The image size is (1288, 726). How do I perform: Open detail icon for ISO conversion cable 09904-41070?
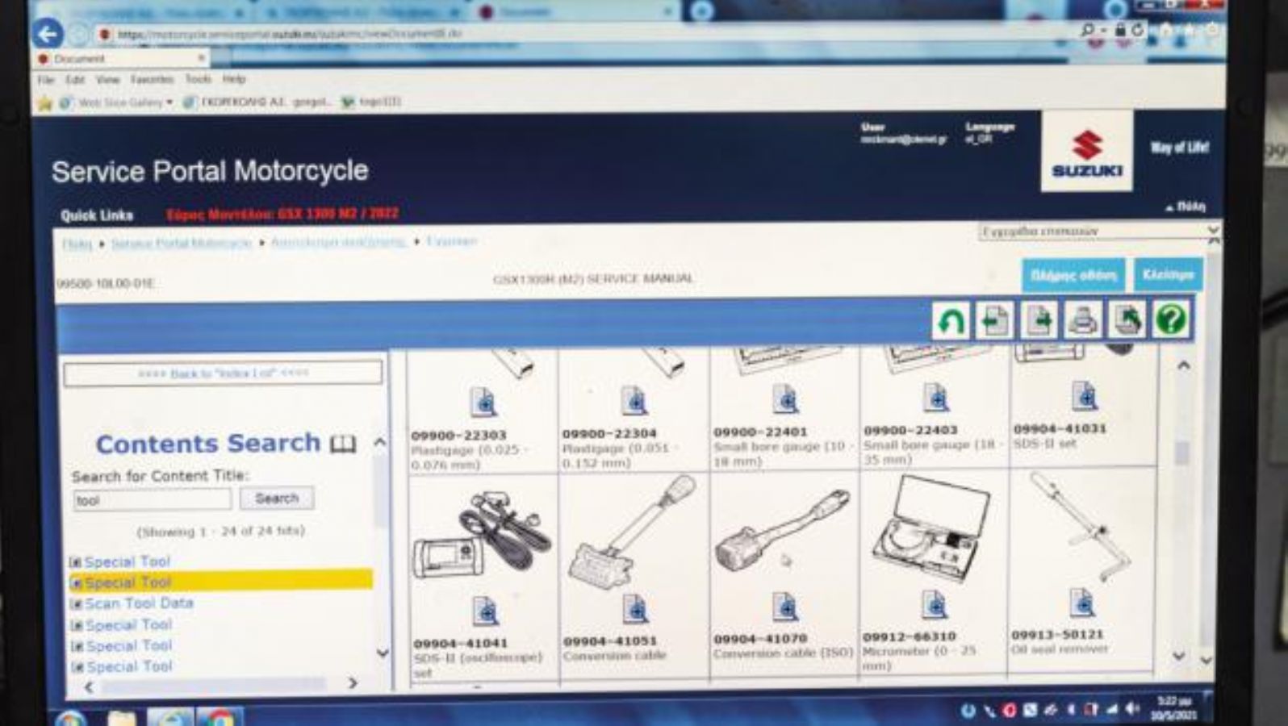[784, 607]
